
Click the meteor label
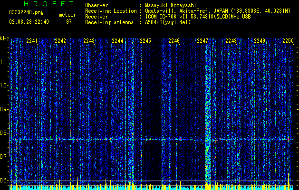point(68,15)
